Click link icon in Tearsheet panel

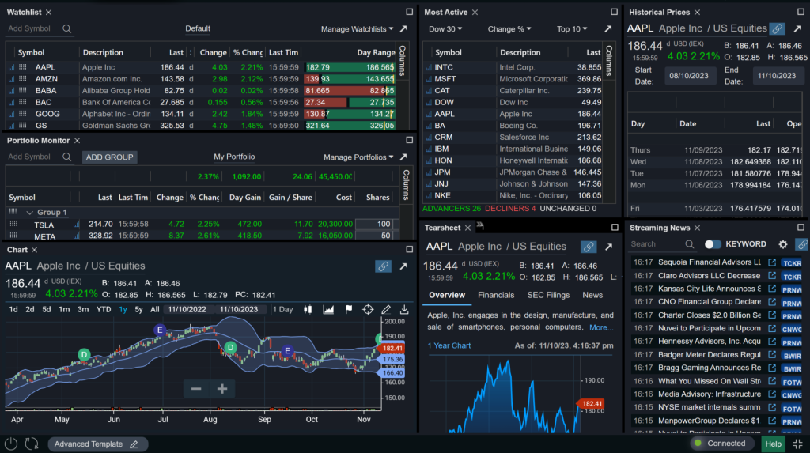point(589,247)
